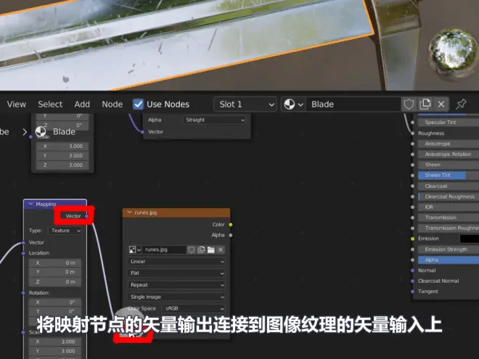Click the Mapping node Scale X field
Screen dimensions: 479x359
(x=55, y=342)
